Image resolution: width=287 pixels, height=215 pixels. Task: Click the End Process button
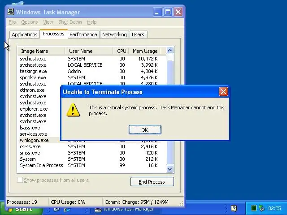pos(152,182)
